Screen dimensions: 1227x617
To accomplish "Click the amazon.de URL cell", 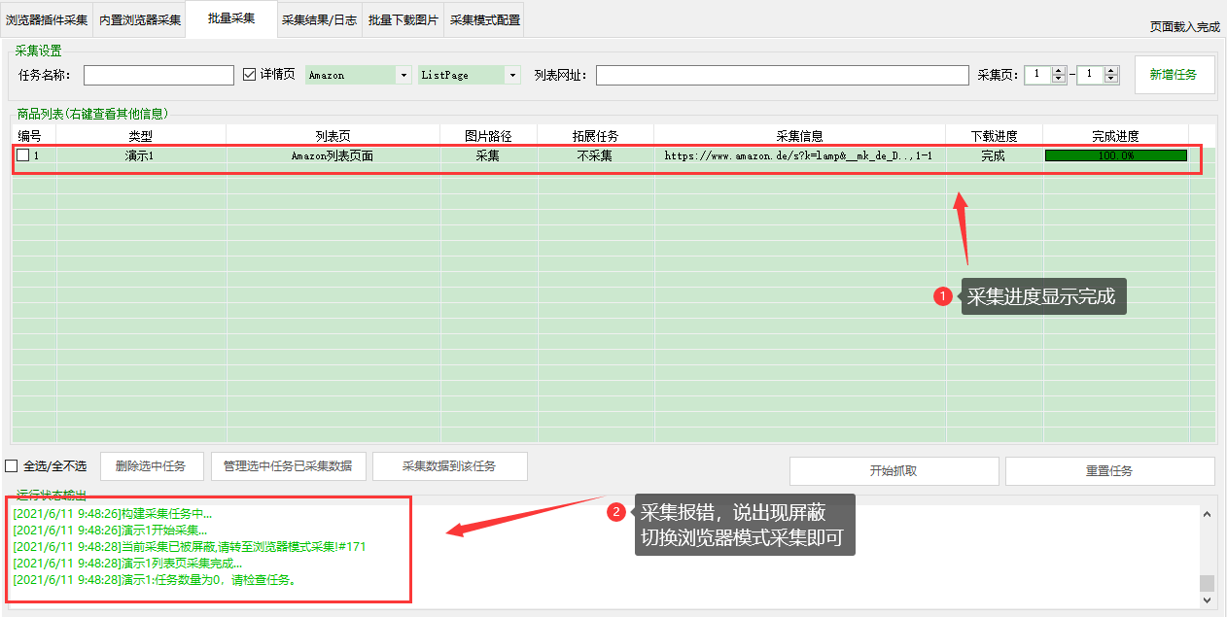I will (x=799, y=155).
